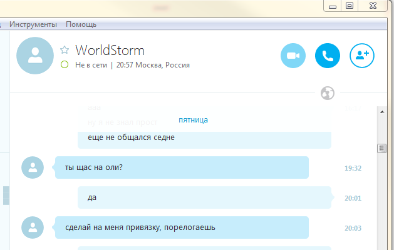Click the WorldStorm contact name header

(110, 50)
